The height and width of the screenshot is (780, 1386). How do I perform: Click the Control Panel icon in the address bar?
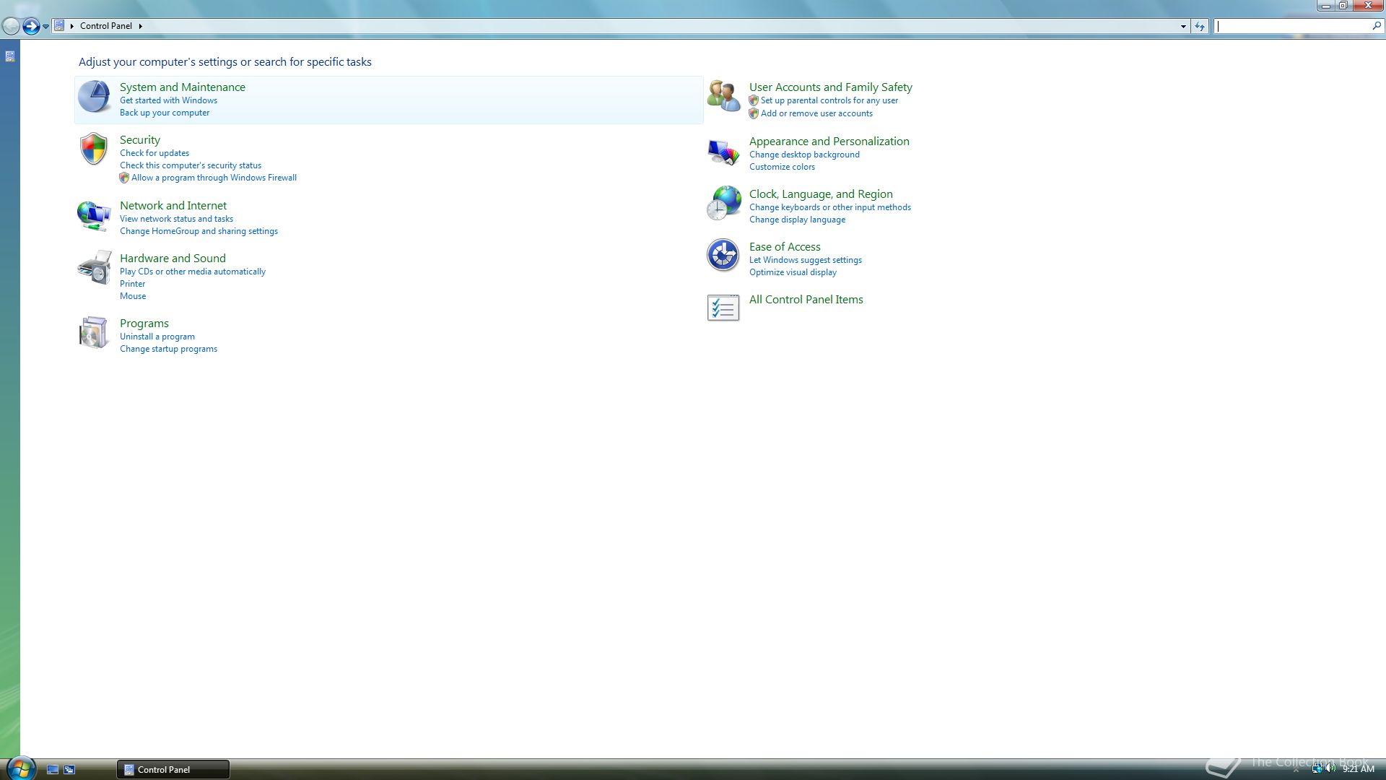coord(60,26)
